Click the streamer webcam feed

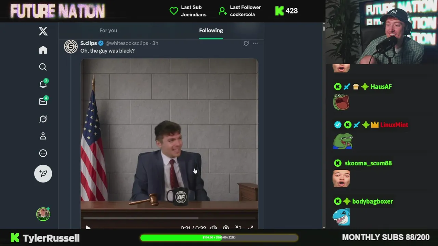382,32
